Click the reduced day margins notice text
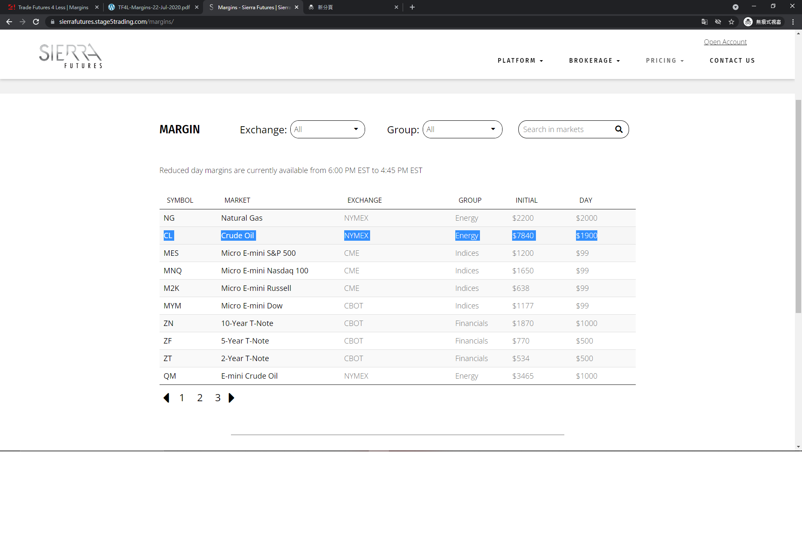 click(x=291, y=171)
